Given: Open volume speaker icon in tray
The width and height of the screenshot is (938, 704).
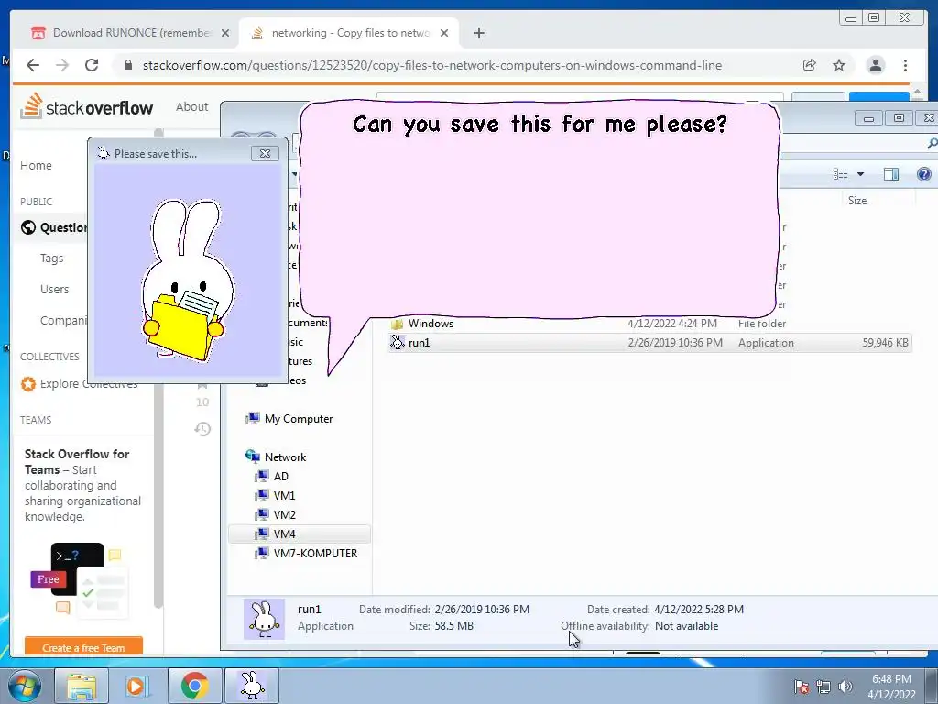Looking at the screenshot, I should [x=845, y=687].
